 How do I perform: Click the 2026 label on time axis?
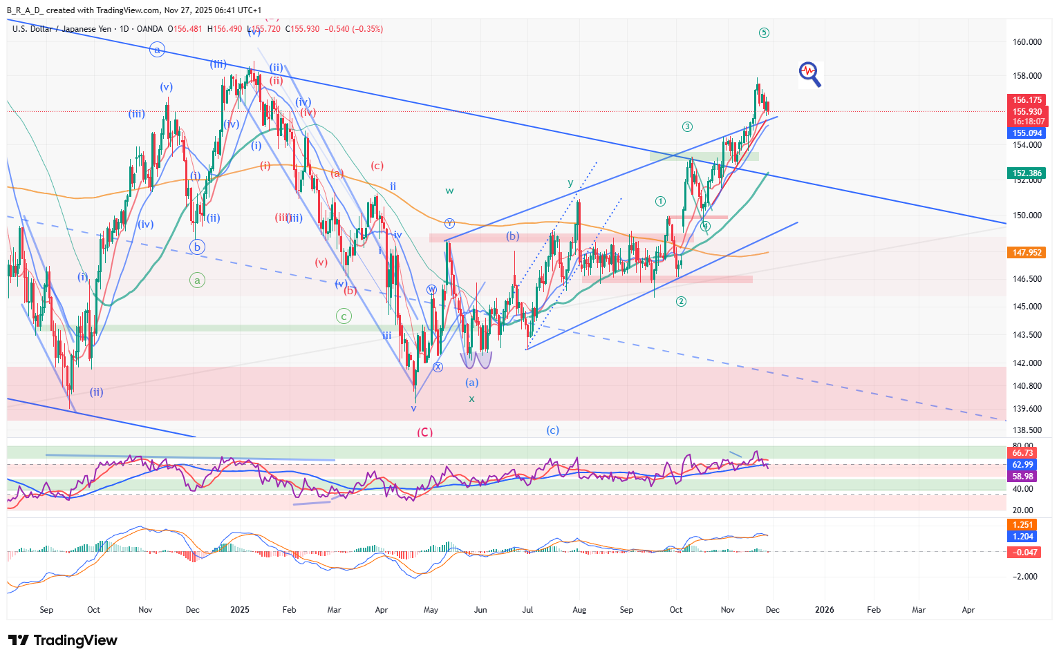pos(824,610)
